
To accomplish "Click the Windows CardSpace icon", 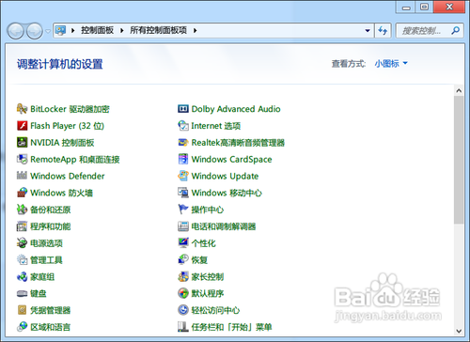I will point(183,159).
